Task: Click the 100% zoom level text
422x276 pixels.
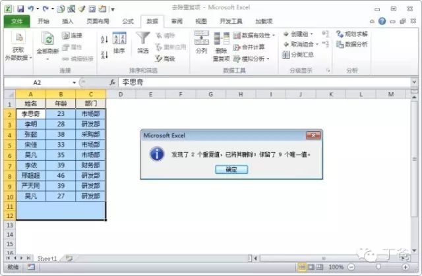Action: (336, 267)
